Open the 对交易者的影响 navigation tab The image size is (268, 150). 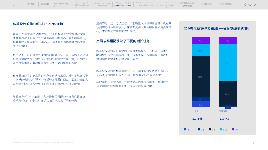coord(225,4)
